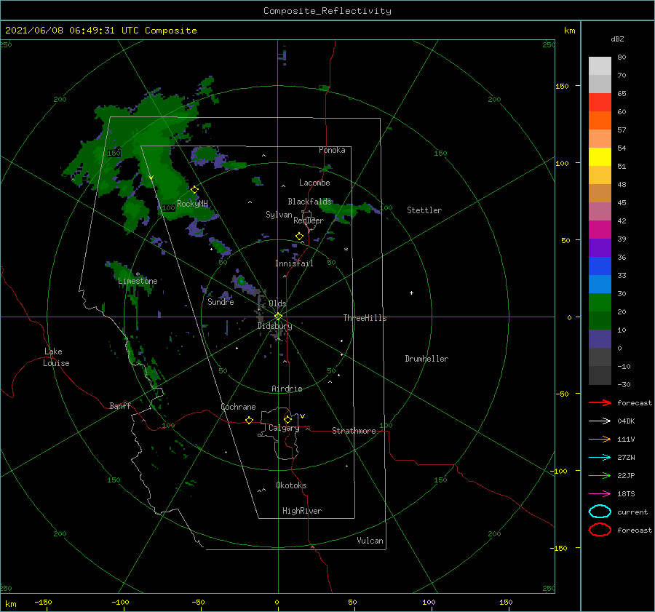The width and height of the screenshot is (655, 612).
Task: Click the Innisfail label
Action: tap(294, 263)
